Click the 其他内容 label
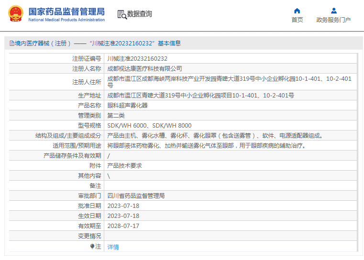This screenshot has width=364, height=260. [x=89, y=176]
